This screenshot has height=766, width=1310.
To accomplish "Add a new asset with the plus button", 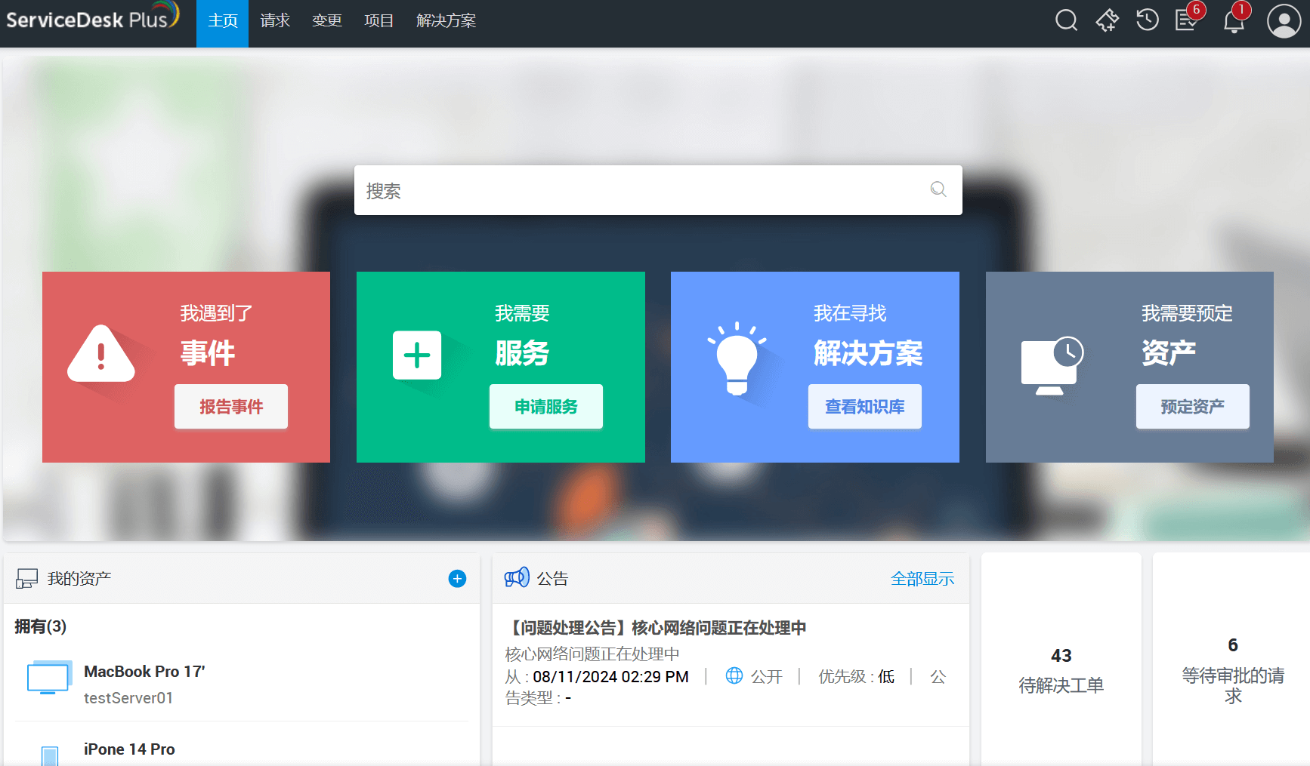I will coord(457,578).
